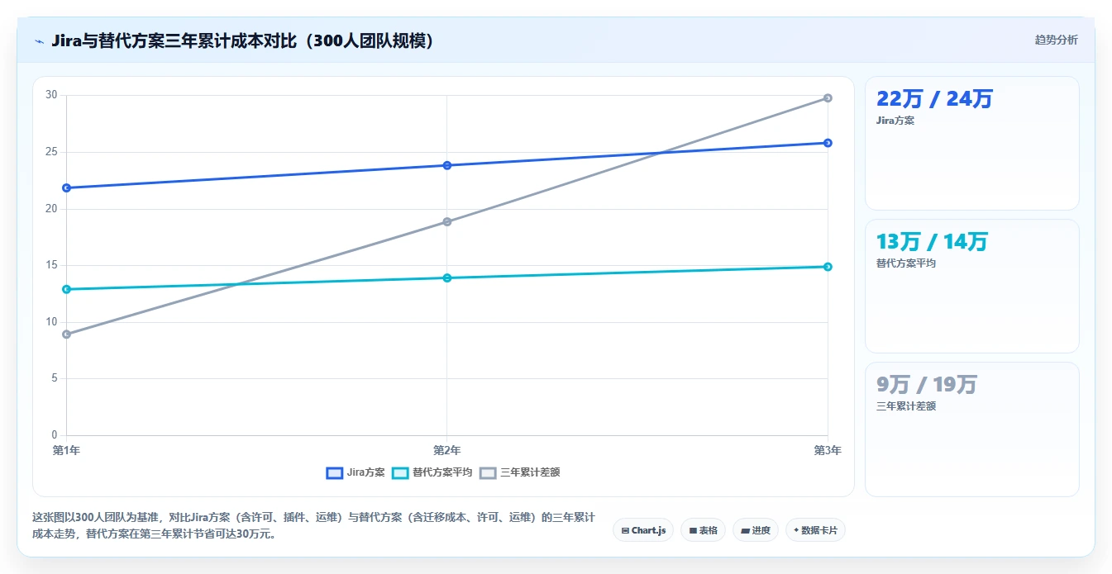Click the 三年累计差额 legend color box
The image size is (1112, 574).
coord(487,472)
